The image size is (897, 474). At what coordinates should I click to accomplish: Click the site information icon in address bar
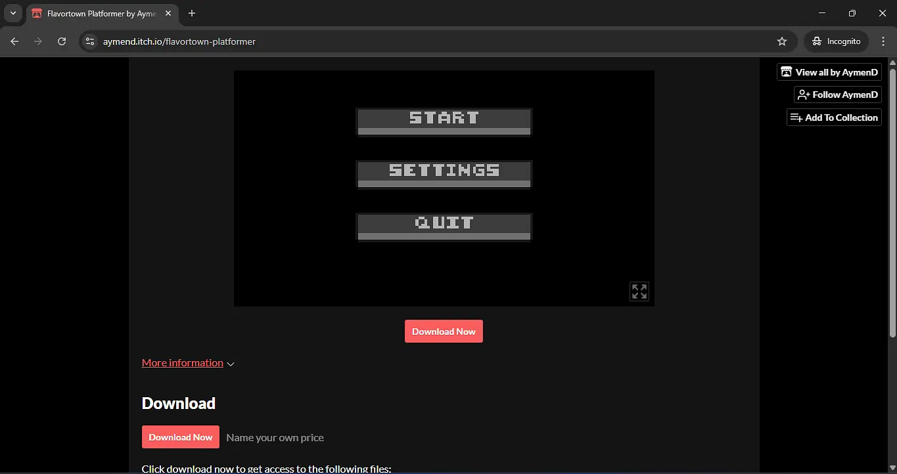(x=91, y=41)
